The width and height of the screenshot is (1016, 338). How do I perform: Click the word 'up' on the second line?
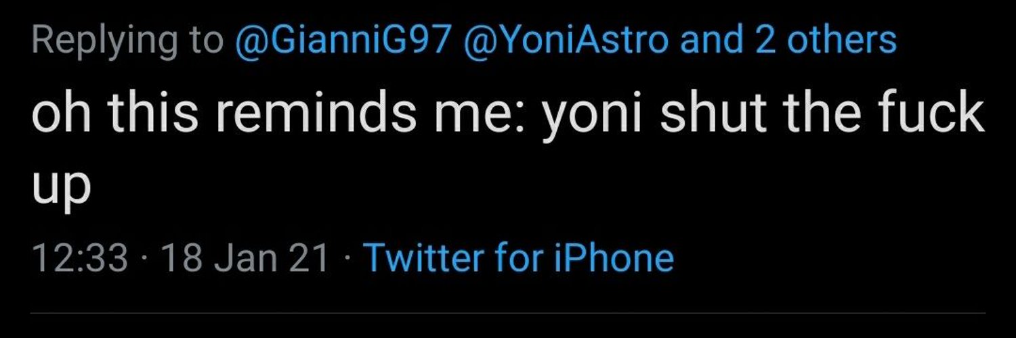(x=61, y=185)
